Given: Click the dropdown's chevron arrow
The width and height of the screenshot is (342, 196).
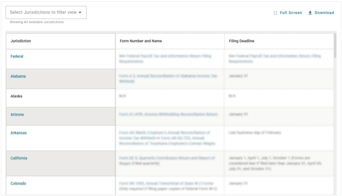Looking at the screenshot, I should [x=80, y=12].
